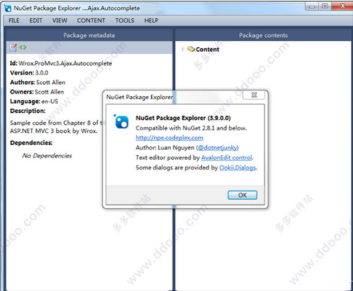
Task: Click Compatible with NuGet 2.8.1 text
Action: 191,128
